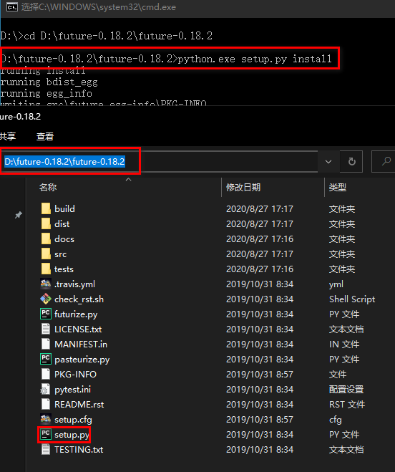Sort by 名称 column header
The width and height of the screenshot is (395, 472).
[48, 188]
